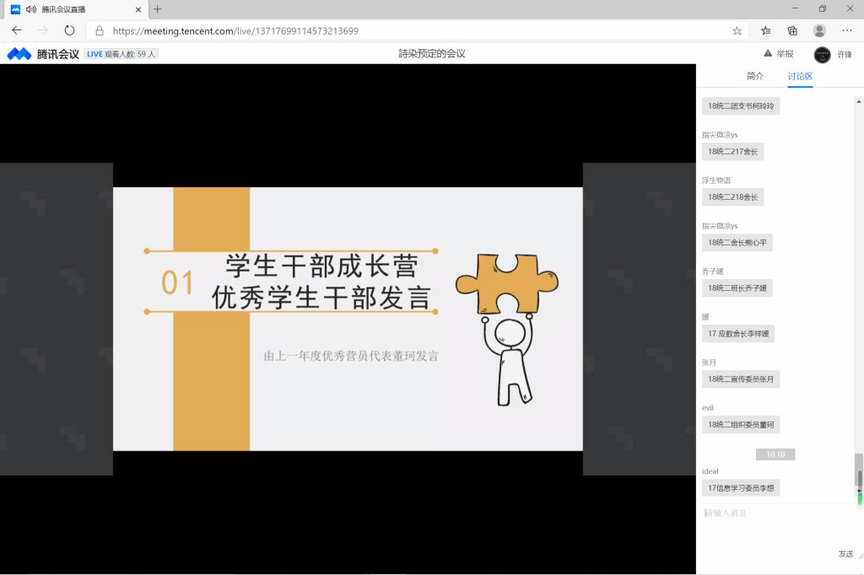Refresh the live stream page
Viewport: 864px width, 575px height.
[69, 30]
